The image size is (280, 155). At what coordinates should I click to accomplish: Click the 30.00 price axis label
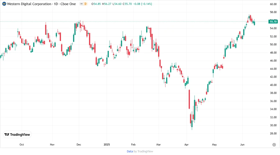tap(273, 125)
